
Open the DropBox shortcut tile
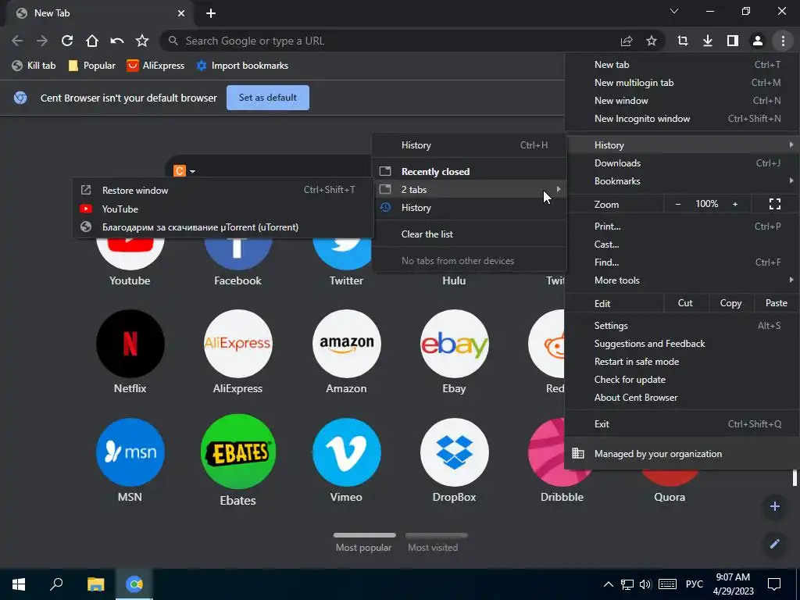(454, 461)
